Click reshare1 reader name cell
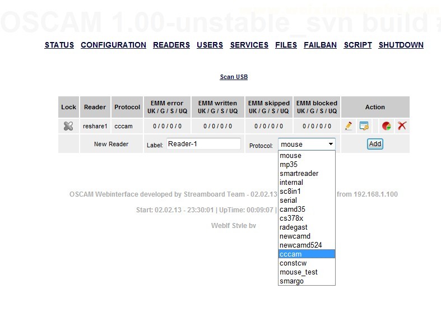This screenshot has height=321, width=441. 95,126
